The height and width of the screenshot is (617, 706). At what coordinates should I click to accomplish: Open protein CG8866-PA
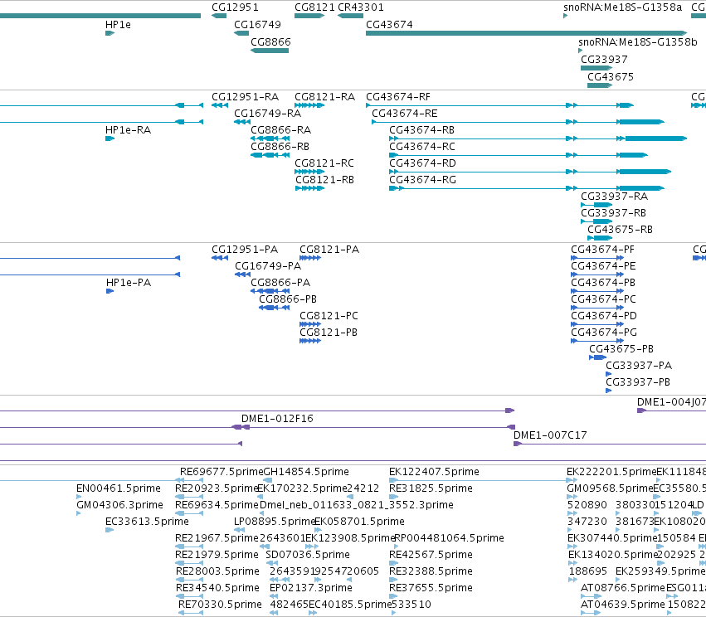click(270, 291)
